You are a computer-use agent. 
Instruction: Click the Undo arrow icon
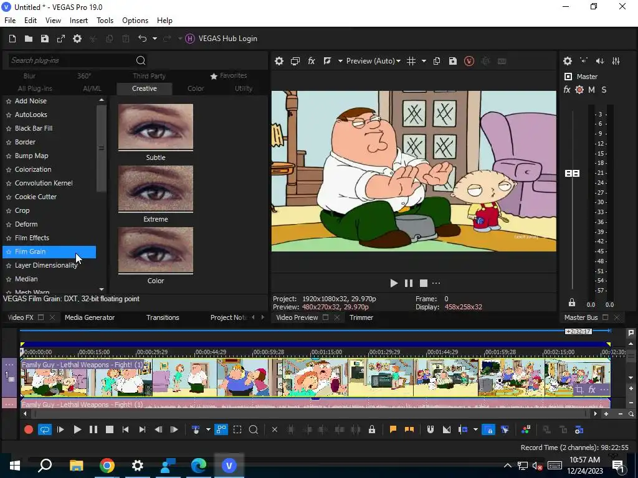(x=142, y=39)
